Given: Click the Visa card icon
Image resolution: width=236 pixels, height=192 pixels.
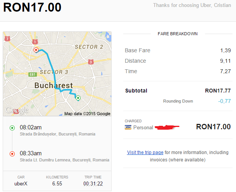Looking at the screenshot, I should pos(128,127).
